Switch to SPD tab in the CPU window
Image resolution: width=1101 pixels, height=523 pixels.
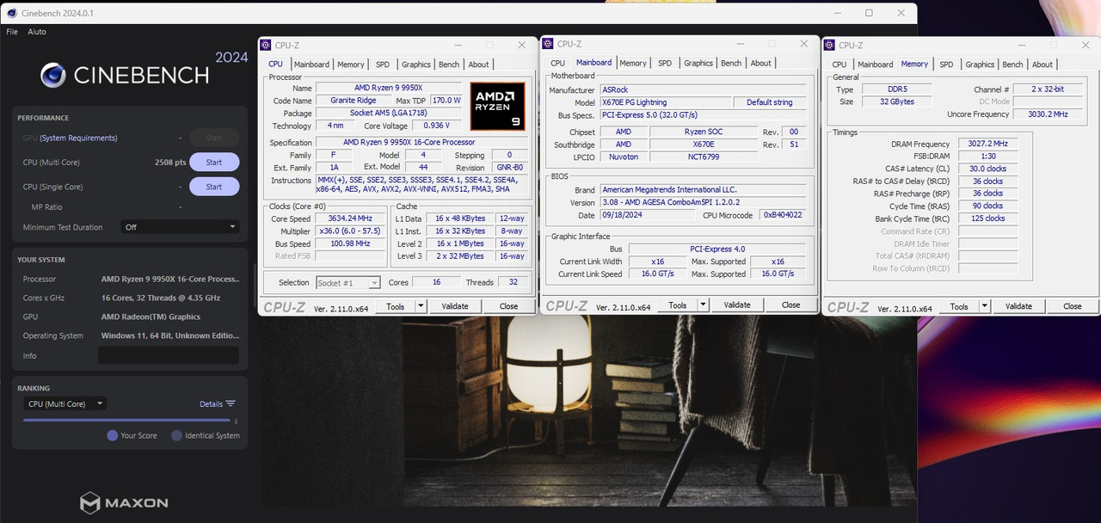pyautogui.click(x=383, y=65)
